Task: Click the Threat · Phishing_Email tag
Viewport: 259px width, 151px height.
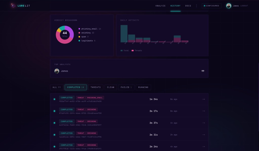Action: click(x=90, y=98)
